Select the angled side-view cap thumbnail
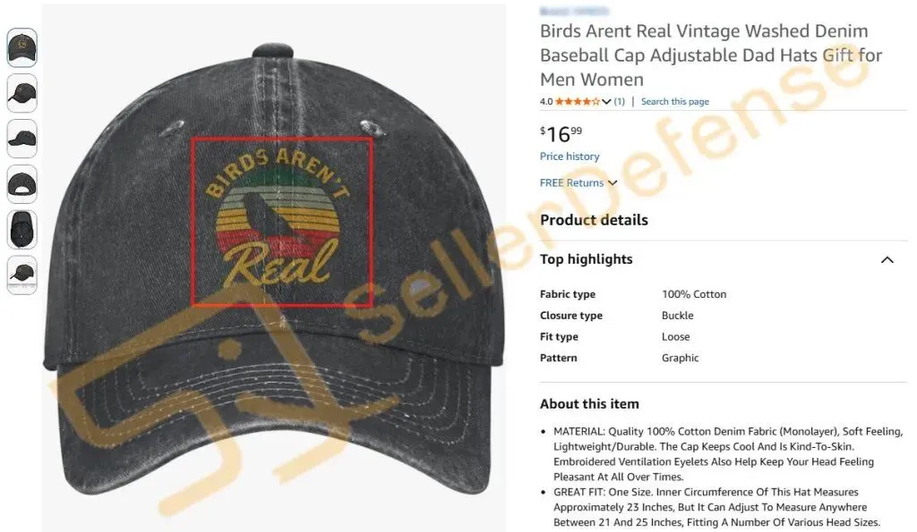The image size is (917, 532). click(x=21, y=94)
